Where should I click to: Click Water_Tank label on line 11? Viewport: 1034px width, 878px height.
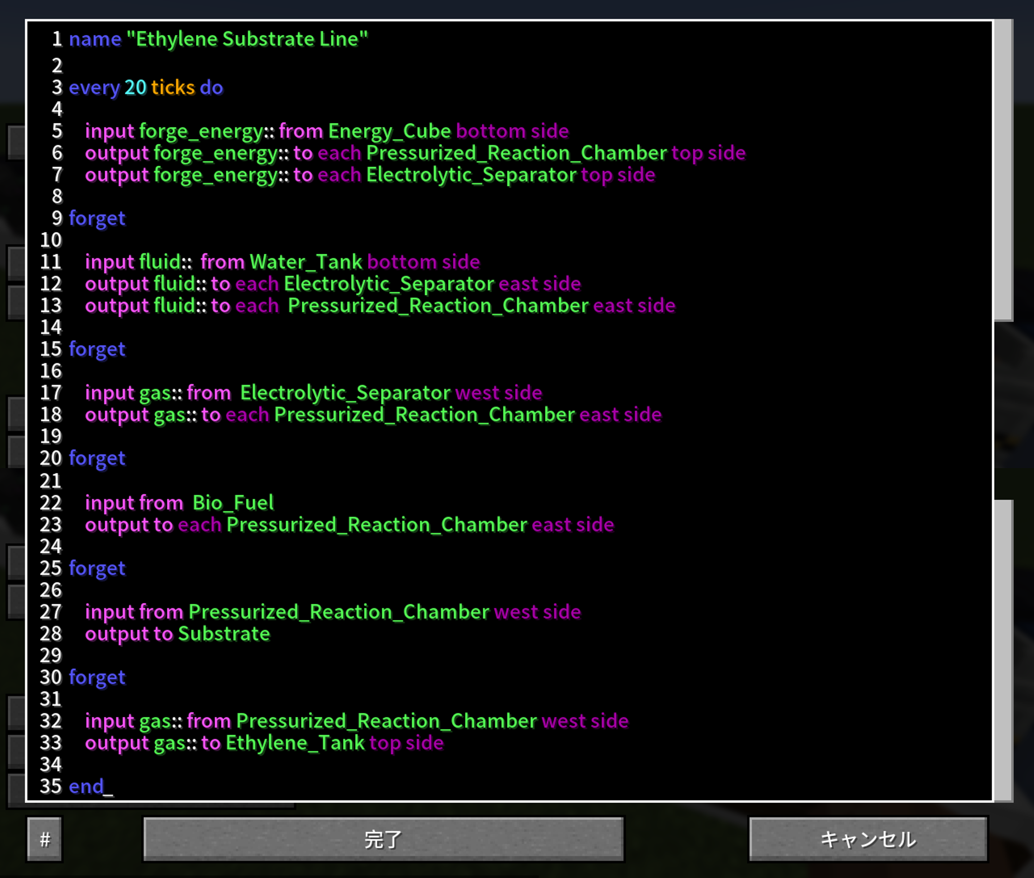coord(306,262)
